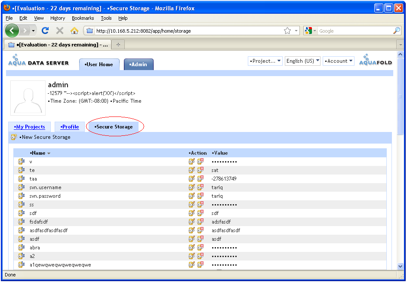
Task: Click the URL address field
Action: (188, 31)
